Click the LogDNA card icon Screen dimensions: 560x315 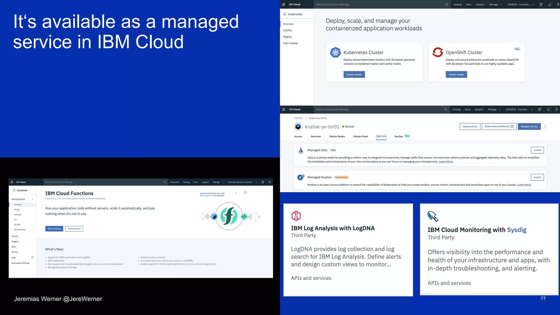(x=296, y=216)
